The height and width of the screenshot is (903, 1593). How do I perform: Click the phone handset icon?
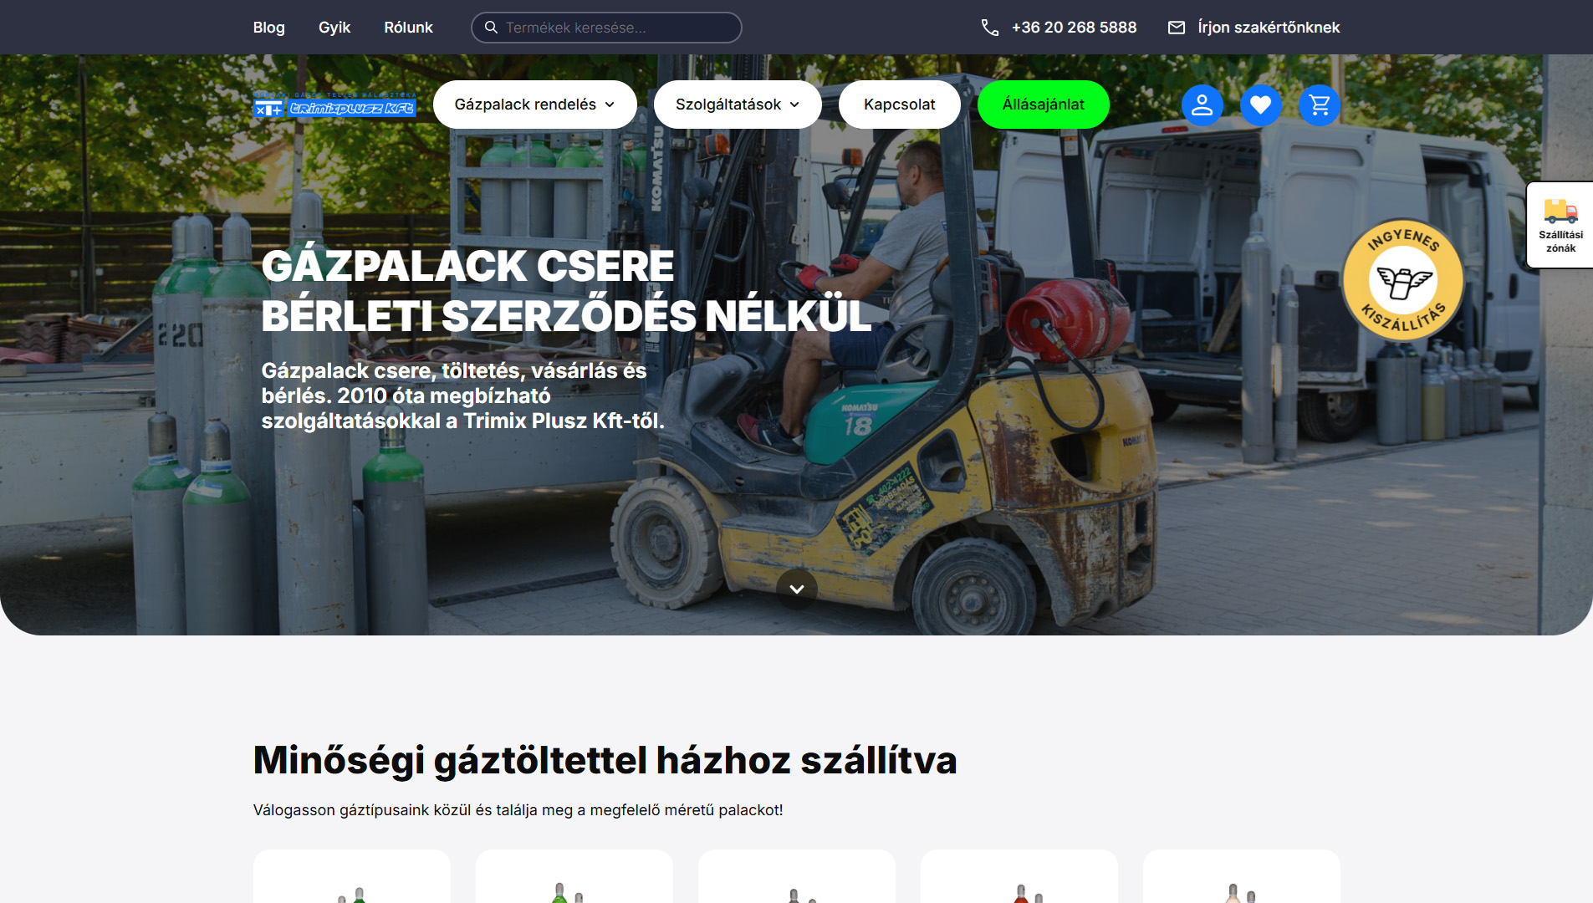[989, 28]
